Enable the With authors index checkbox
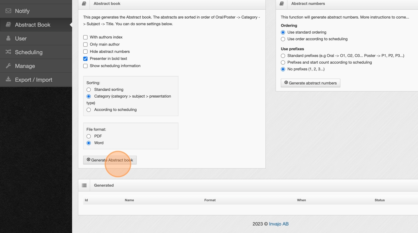 click(85, 37)
